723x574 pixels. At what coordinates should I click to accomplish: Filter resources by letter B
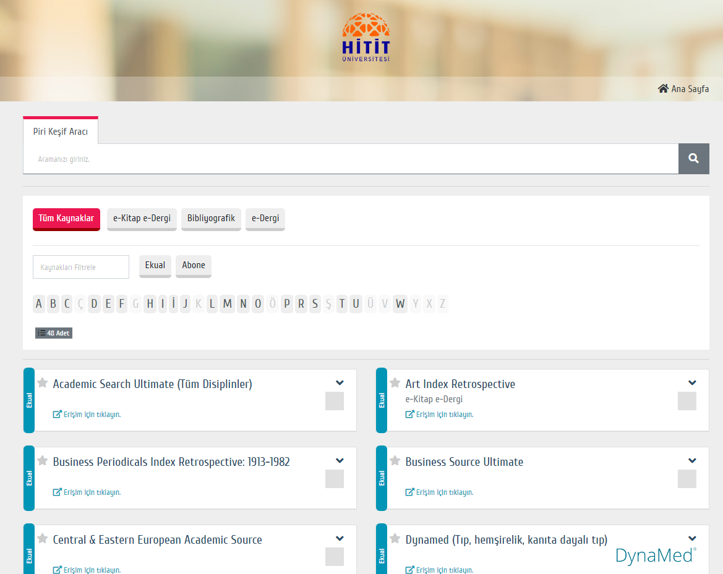pyautogui.click(x=53, y=303)
